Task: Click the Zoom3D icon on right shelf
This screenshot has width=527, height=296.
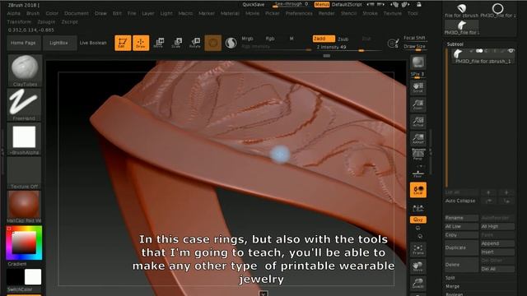Action: click(x=418, y=284)
